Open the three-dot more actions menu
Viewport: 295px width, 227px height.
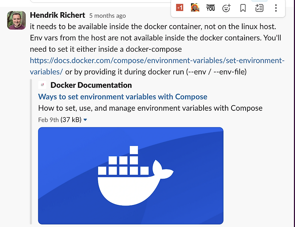275,7
